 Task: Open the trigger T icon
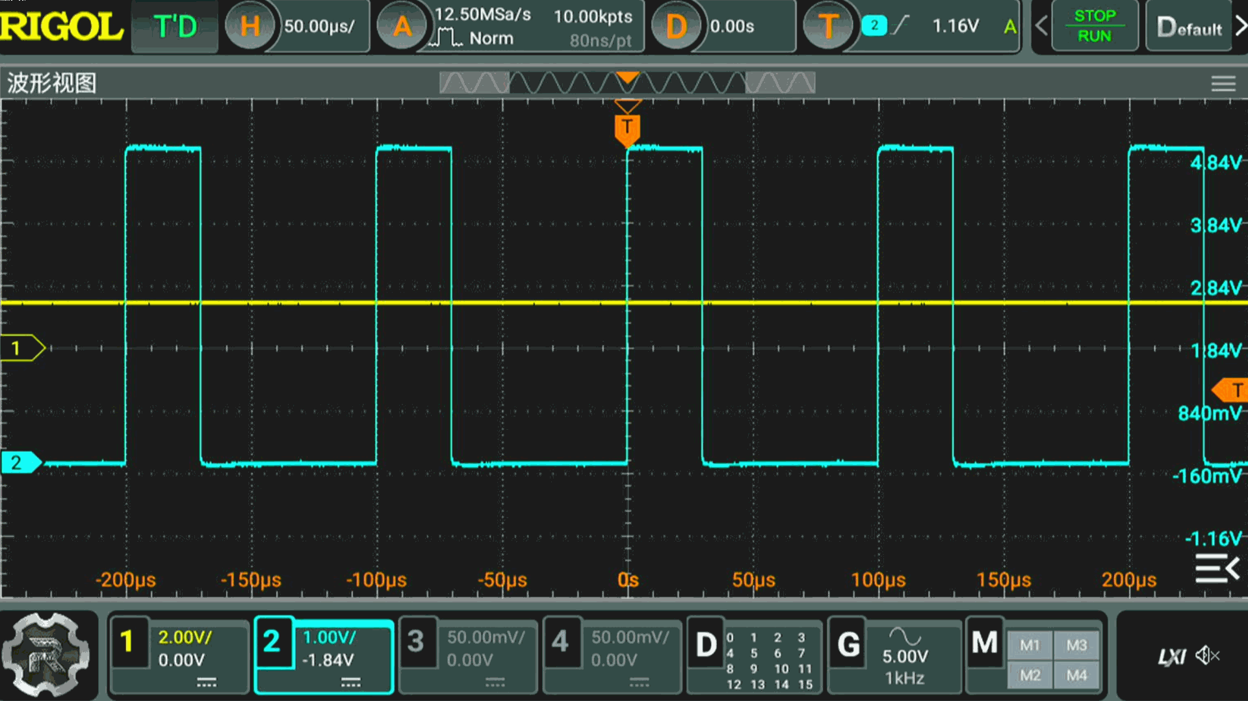828,27
